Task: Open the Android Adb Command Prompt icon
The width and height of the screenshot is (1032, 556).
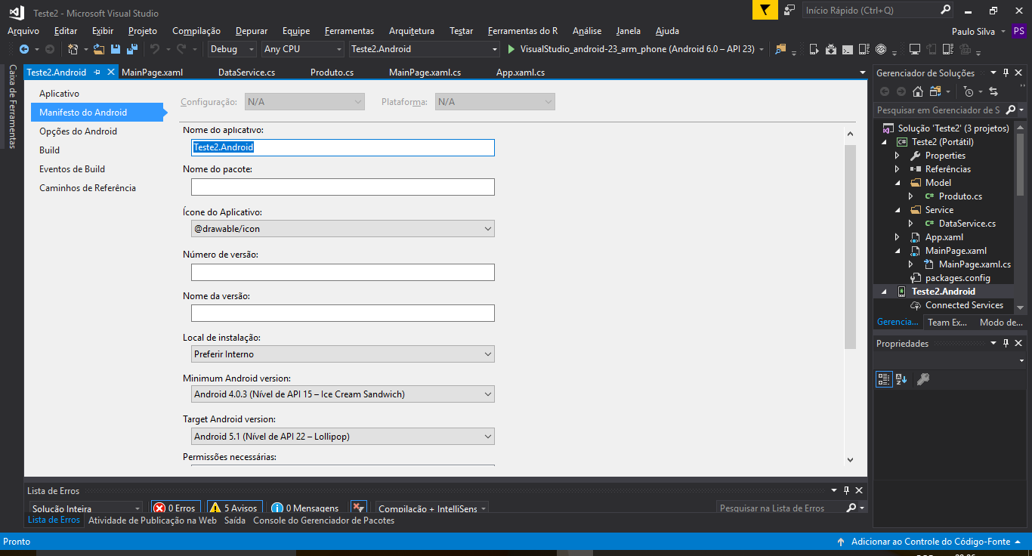Action: click(x=848, y=50)
